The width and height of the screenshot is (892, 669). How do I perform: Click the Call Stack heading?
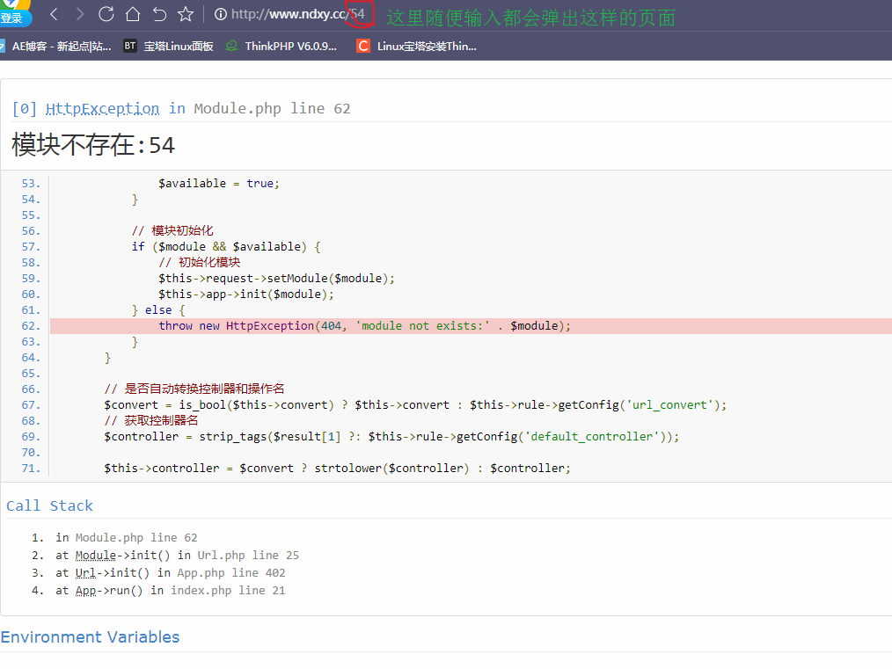(49, 505)
